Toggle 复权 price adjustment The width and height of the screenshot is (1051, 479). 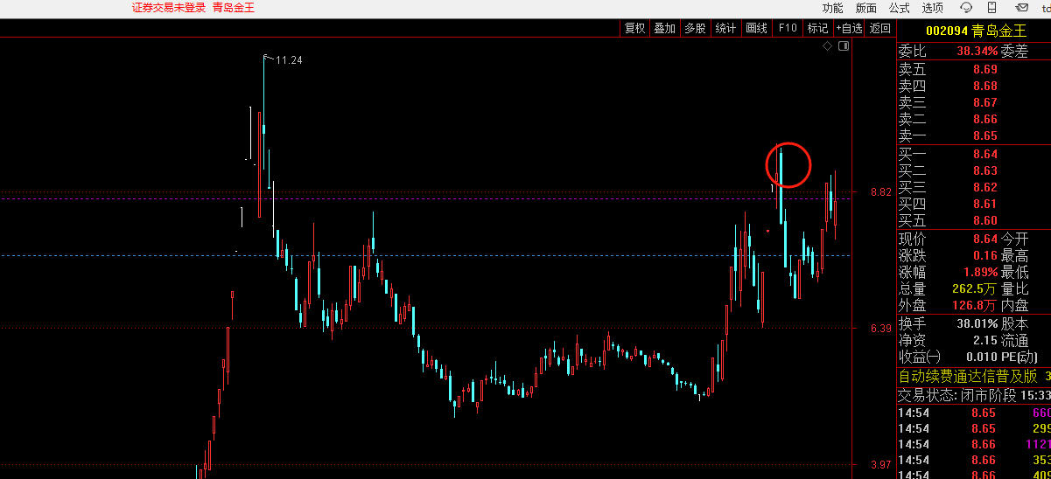pos(634,28)
